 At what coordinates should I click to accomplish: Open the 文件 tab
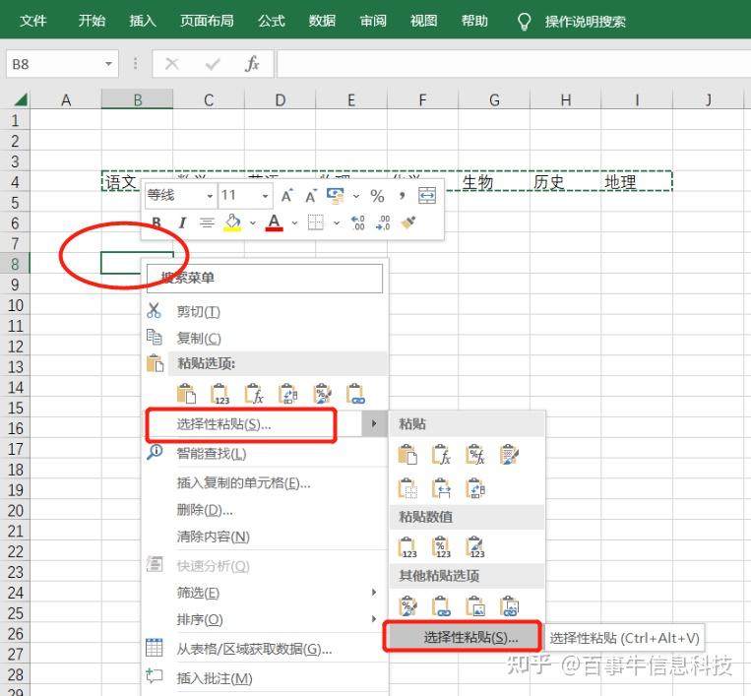pyautogui.click(x=33, y=21)
